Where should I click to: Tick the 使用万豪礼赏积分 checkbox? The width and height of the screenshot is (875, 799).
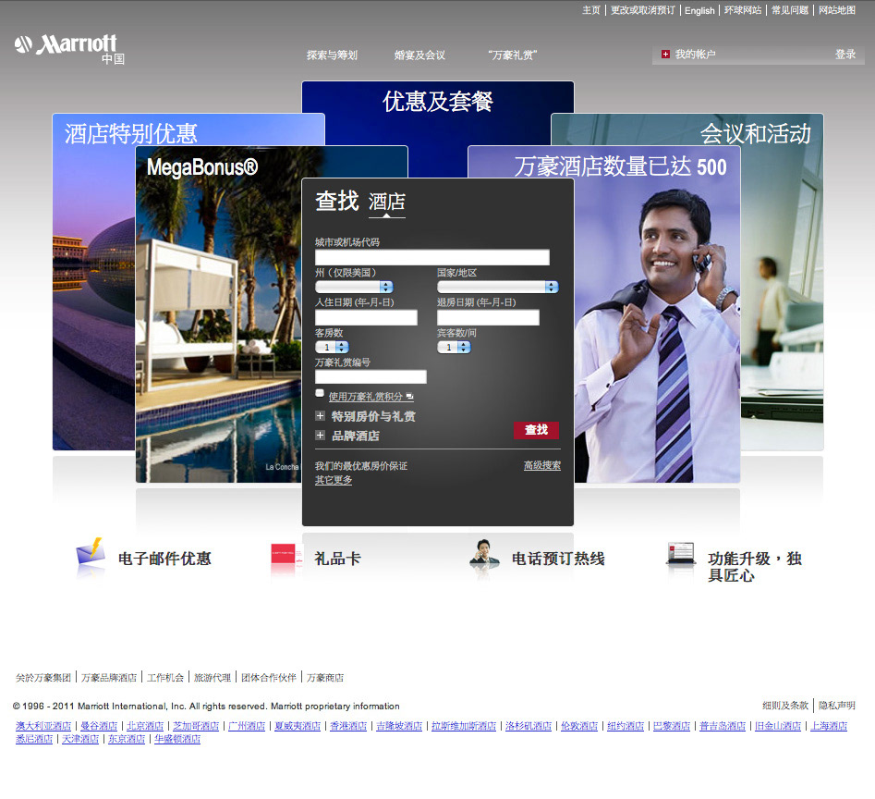(x=319, y=393)
